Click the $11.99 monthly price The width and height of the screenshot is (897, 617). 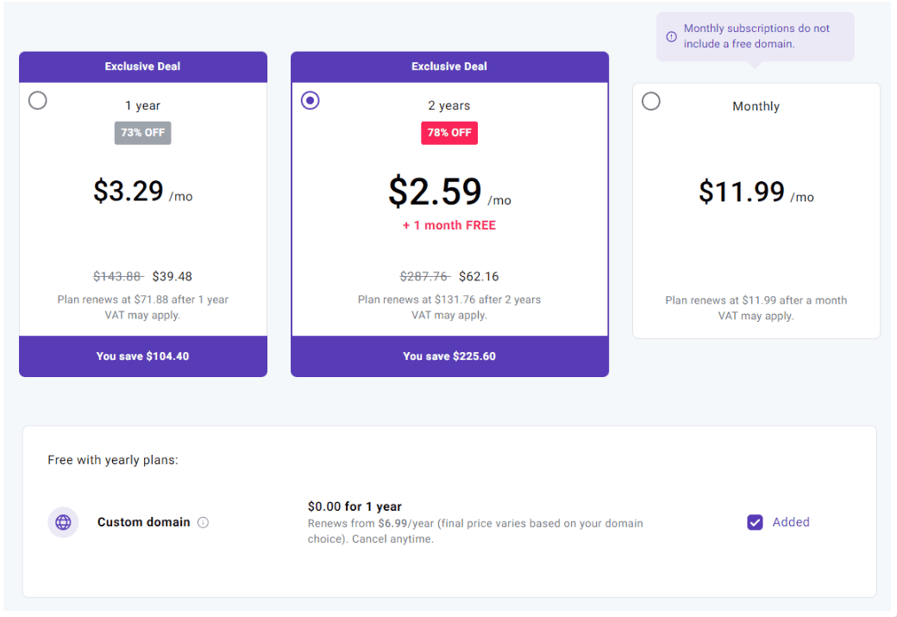756,192
